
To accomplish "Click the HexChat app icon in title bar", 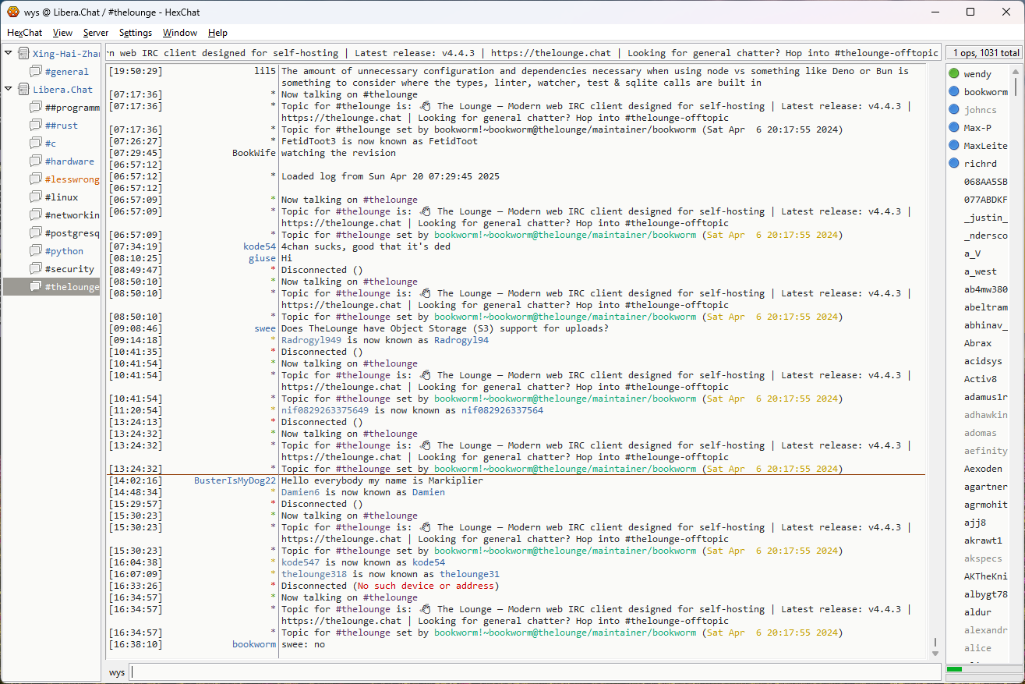I will point(13,12).
